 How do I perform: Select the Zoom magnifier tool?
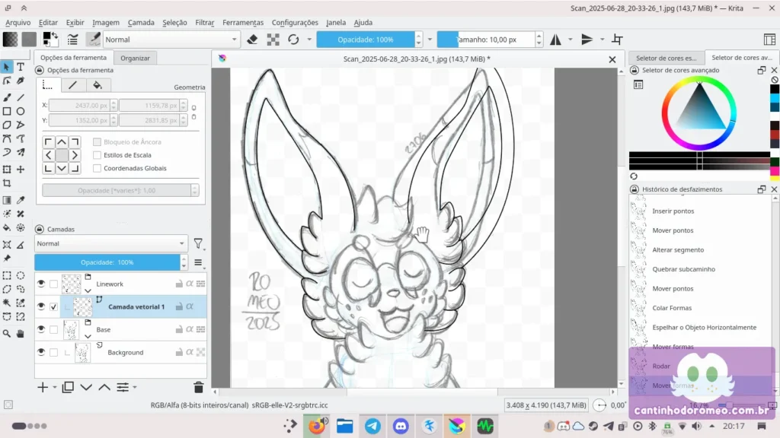click(x=7, y=333)
